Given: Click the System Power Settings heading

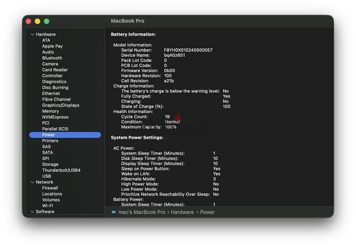Looking at the screenshot, I should click(x=137, y=138).
